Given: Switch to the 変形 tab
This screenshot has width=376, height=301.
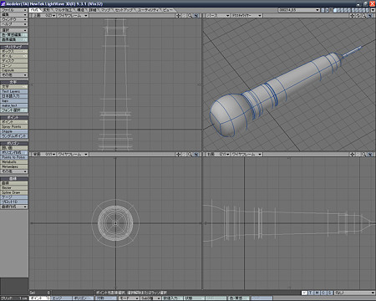Looking at the screenshot, I should pos(46,10).
